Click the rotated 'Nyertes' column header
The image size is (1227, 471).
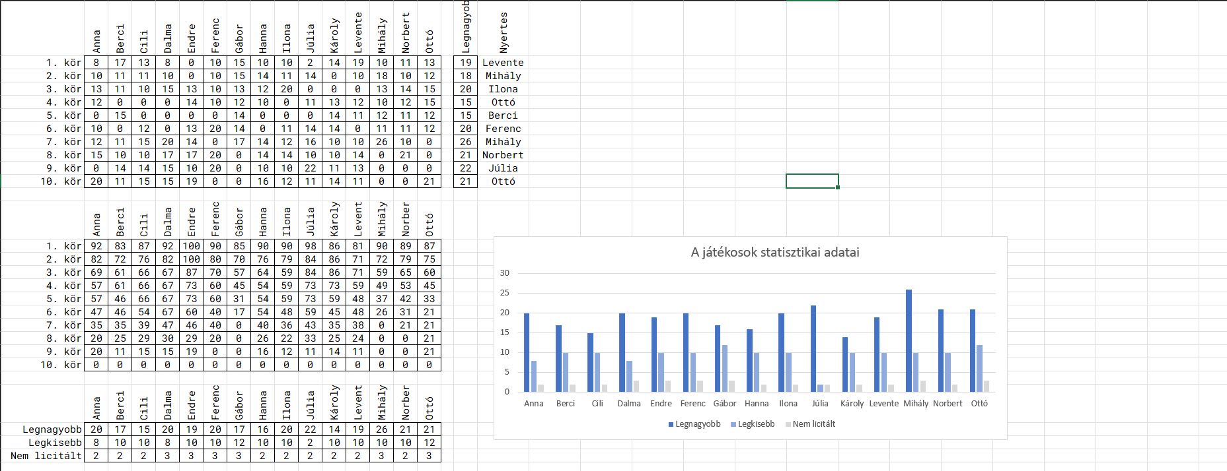click(503, 33)
